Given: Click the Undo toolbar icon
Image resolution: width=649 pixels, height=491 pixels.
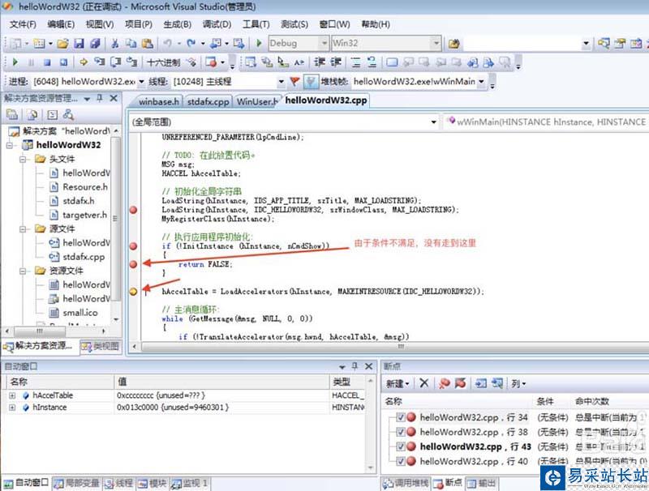Looking at the screenshot, I should click(x=167, y=43).
